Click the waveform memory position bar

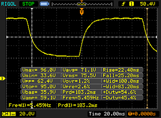click(x=81, y=4)
